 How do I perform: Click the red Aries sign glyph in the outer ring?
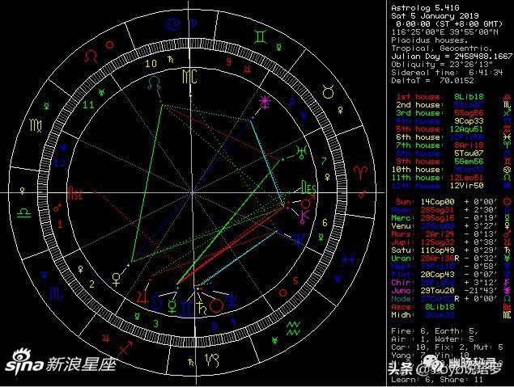360,172
